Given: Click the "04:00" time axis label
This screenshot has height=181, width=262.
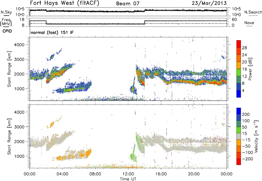Looking at the screenshot, I should click(62, 174).
